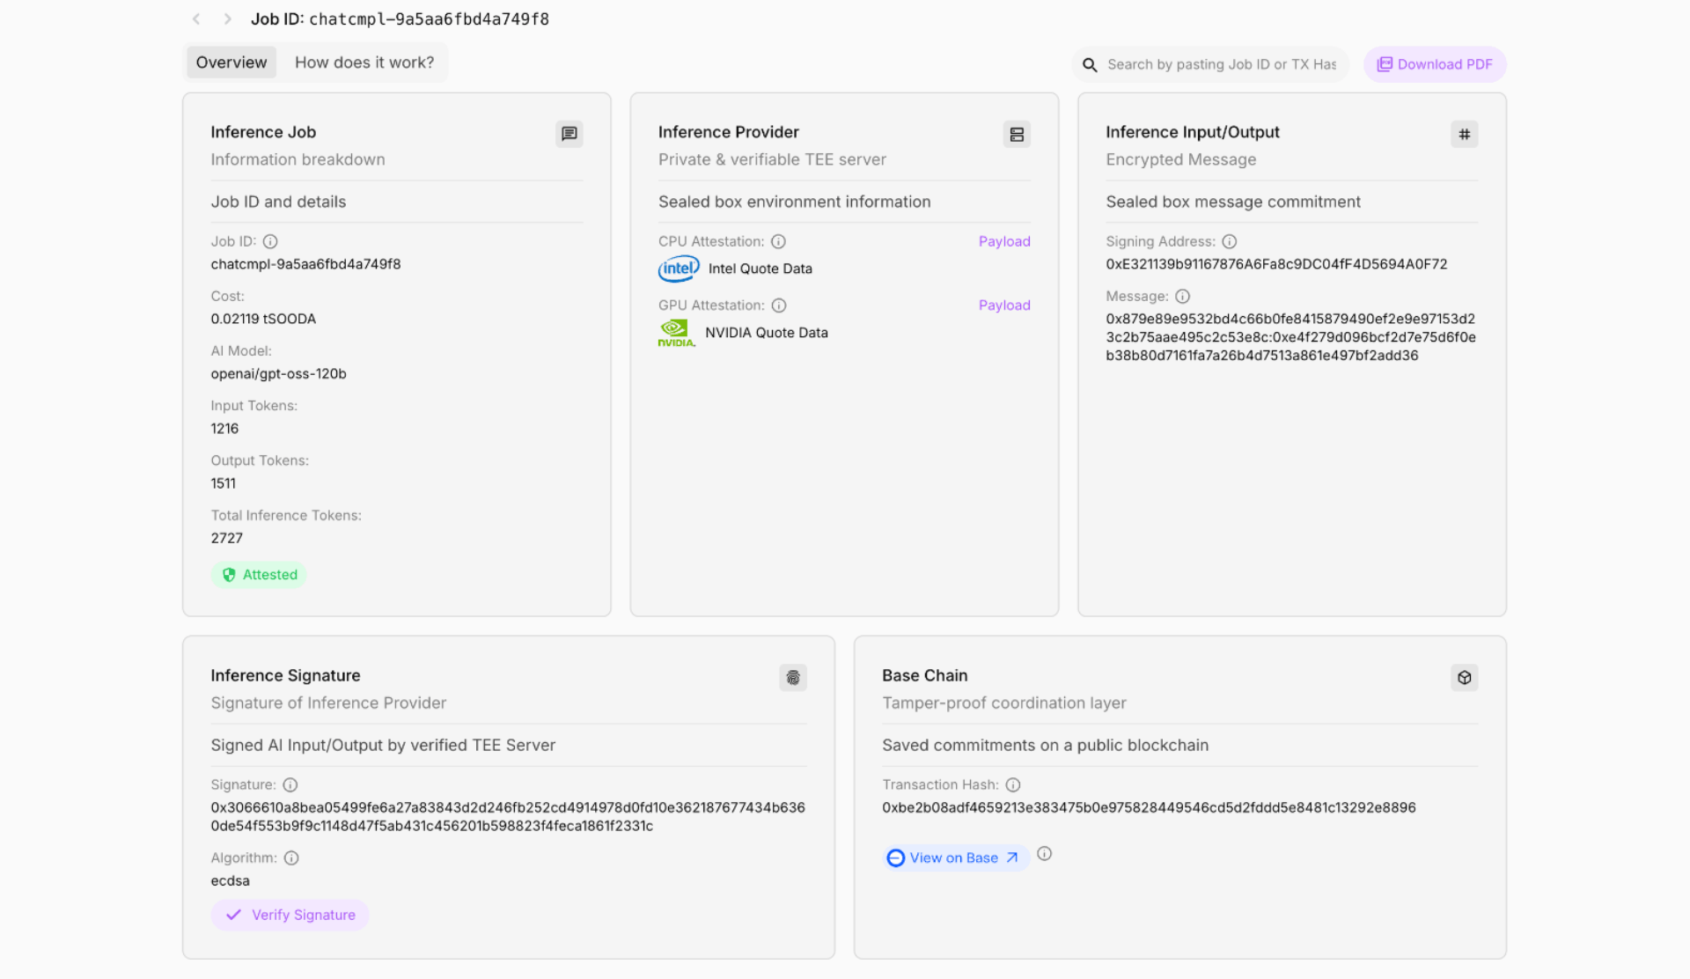
Task: Select the cost value 0.02119 tSOODA
Action: [263, 319]
